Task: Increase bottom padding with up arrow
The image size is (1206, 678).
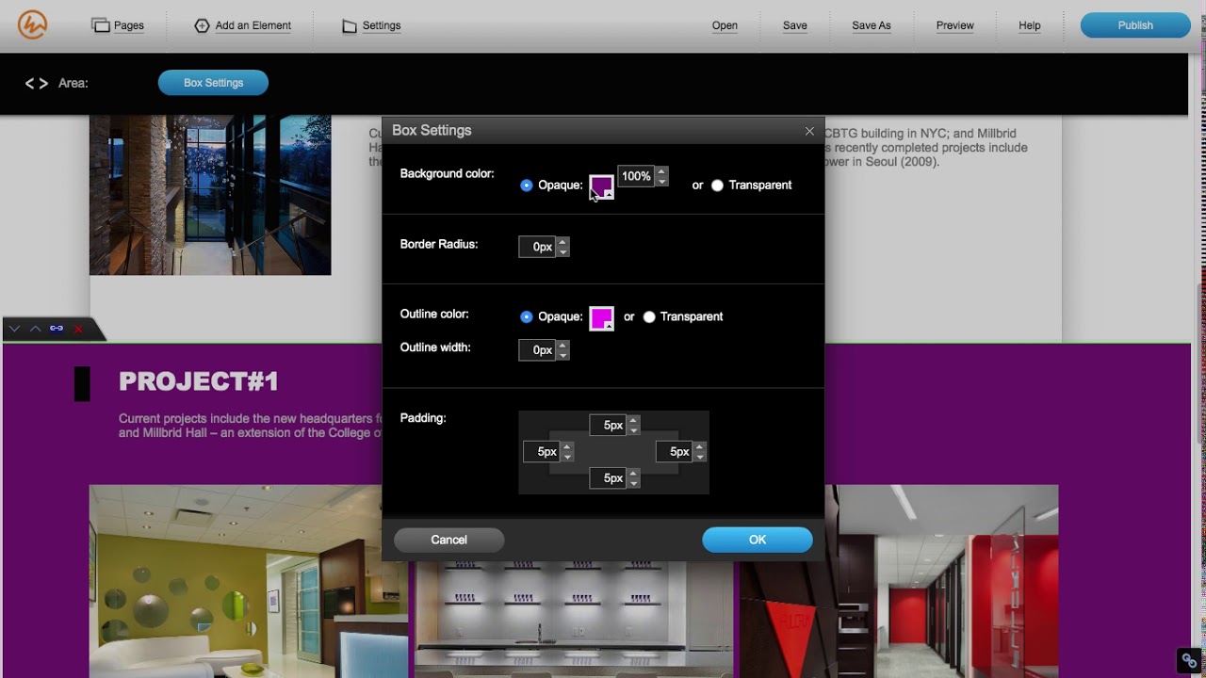Action: point(633,474)
